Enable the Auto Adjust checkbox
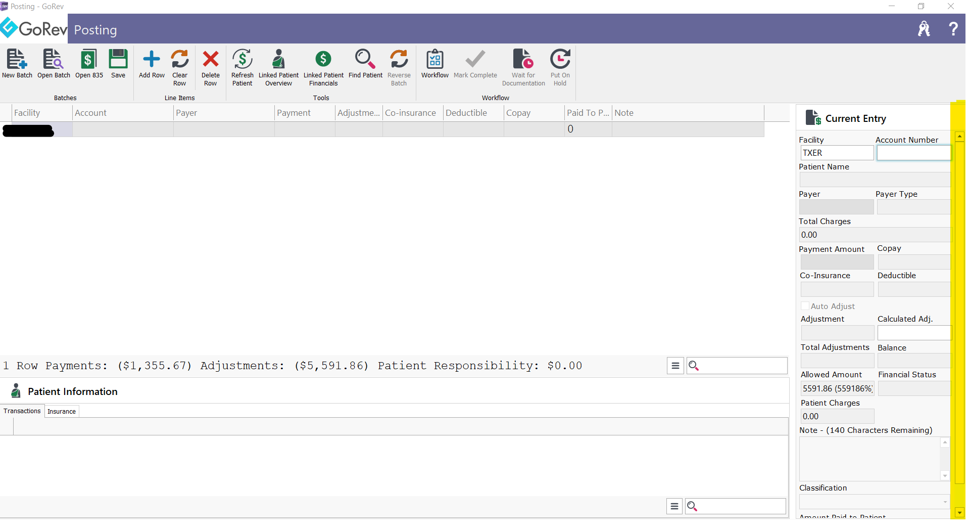This screenshot has width=967, height=531. pyautogui.click(x=805, y=306)
